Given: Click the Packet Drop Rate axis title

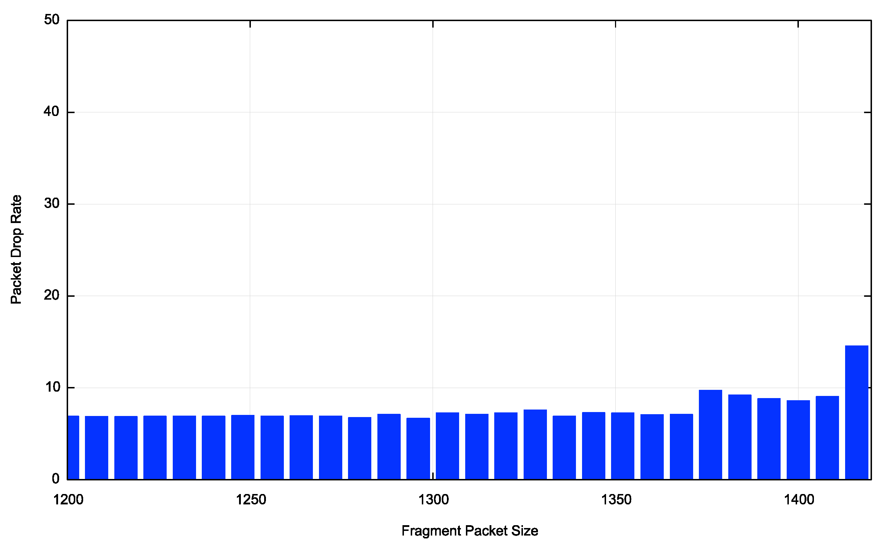Looking at the screenshot, I should (x=16, y=249).
